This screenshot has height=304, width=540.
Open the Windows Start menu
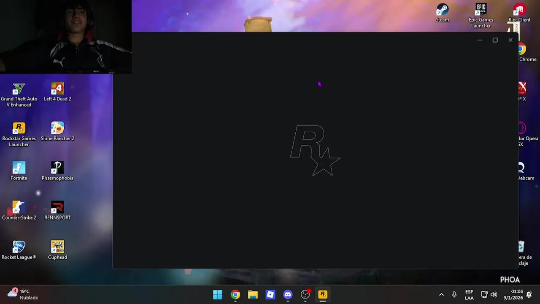pos(218,294)
